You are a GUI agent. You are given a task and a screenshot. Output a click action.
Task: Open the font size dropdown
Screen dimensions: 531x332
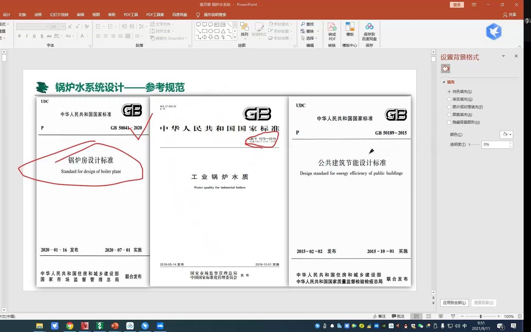click(x=64, y=26)
